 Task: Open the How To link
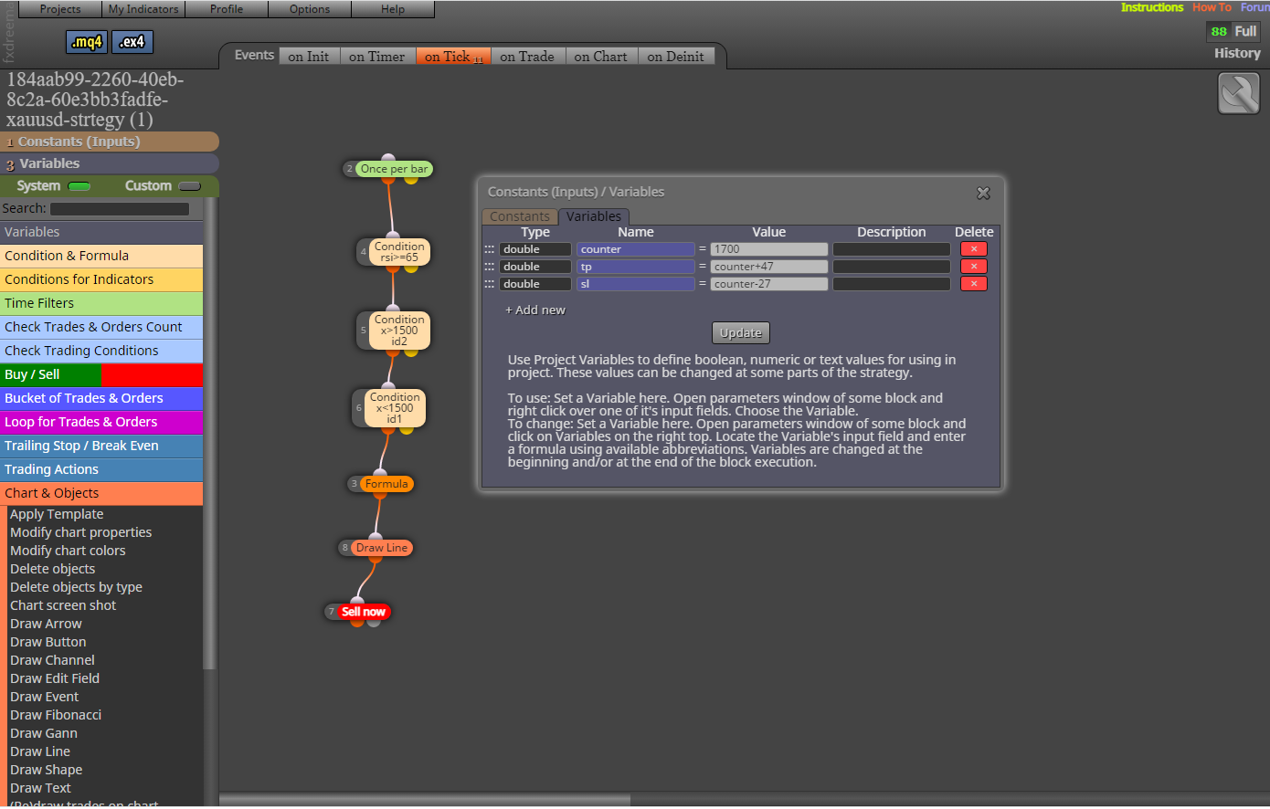tap(1212, 7)
